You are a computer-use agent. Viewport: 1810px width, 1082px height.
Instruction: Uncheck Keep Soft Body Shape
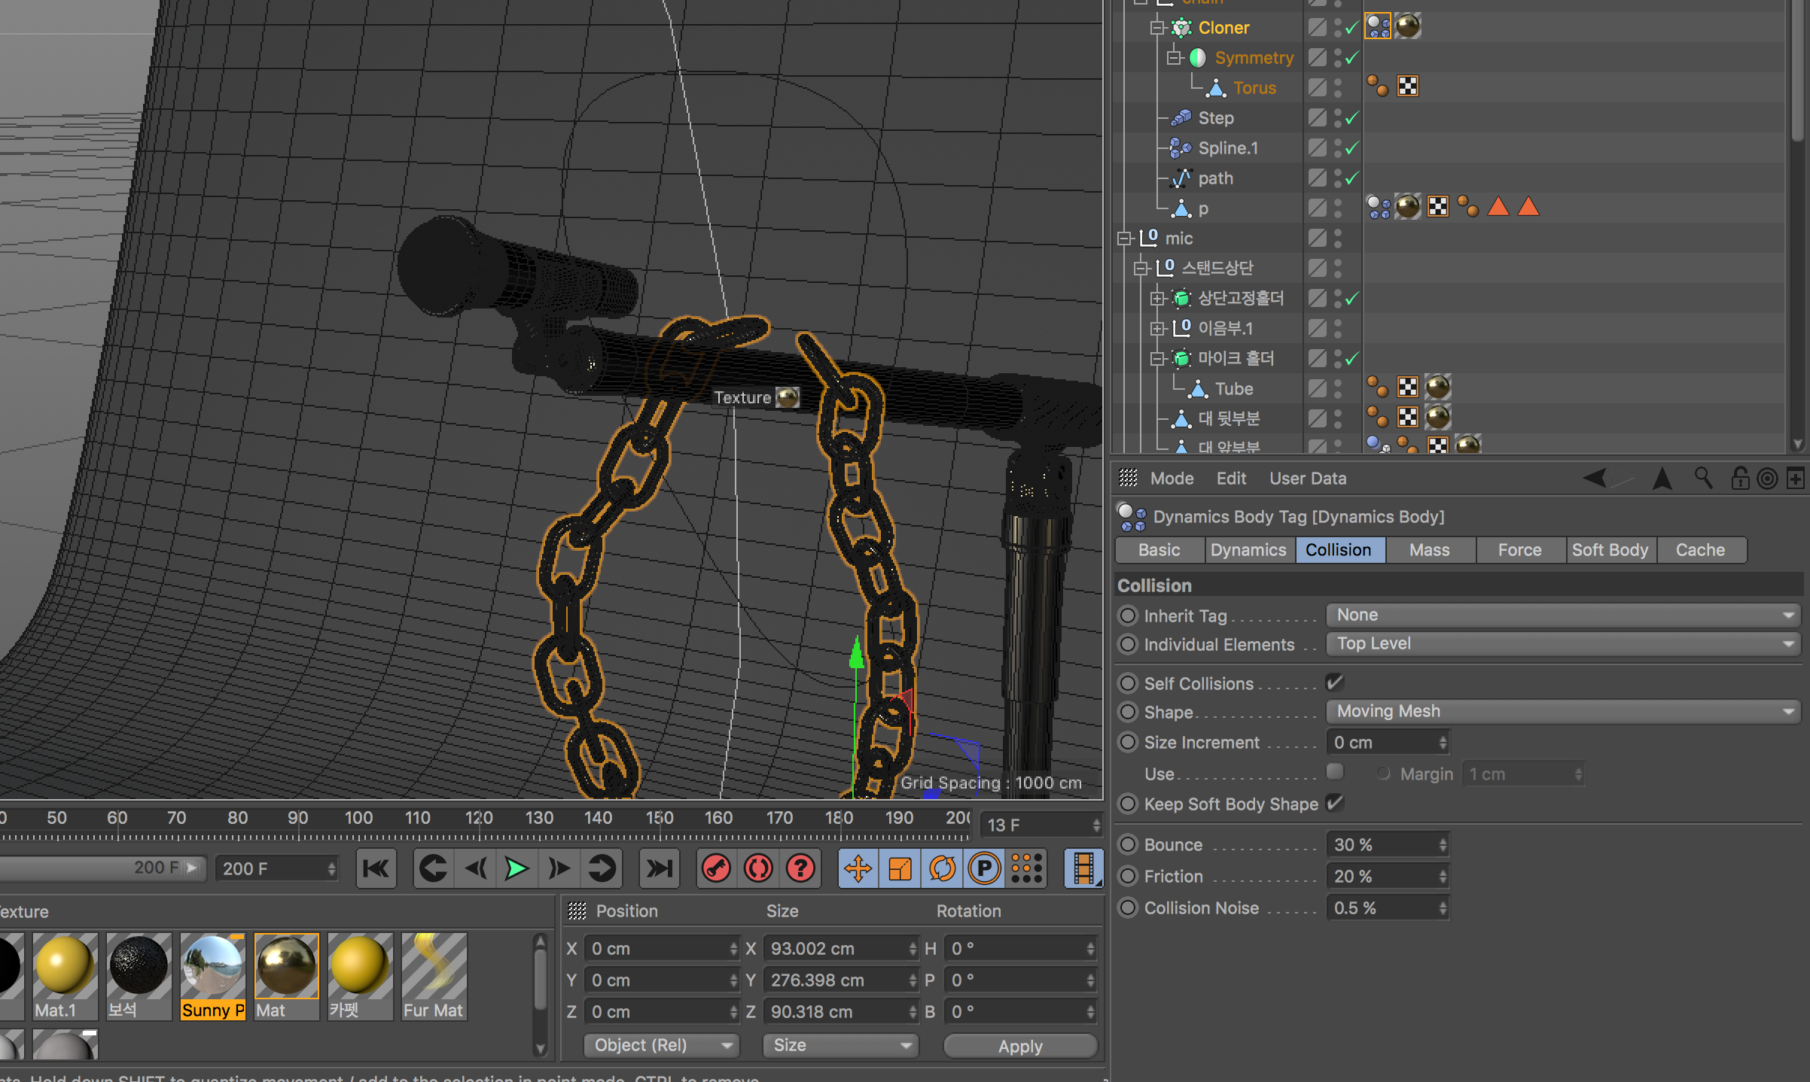tap(1334, 803)
